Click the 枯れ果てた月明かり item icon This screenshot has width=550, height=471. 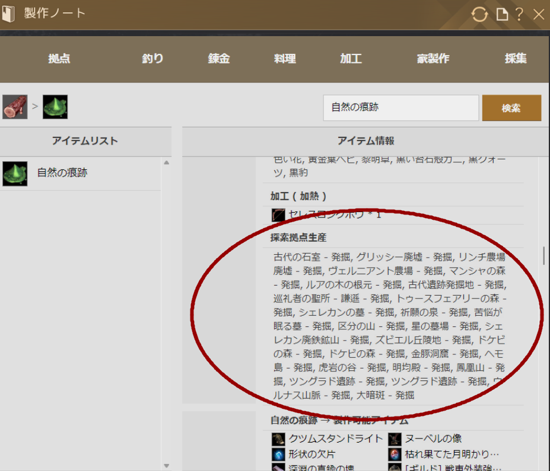pos(395,454)
